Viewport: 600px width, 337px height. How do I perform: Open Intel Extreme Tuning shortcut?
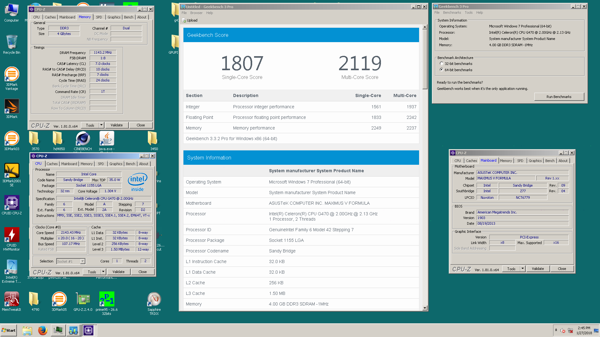coord(12,271)
